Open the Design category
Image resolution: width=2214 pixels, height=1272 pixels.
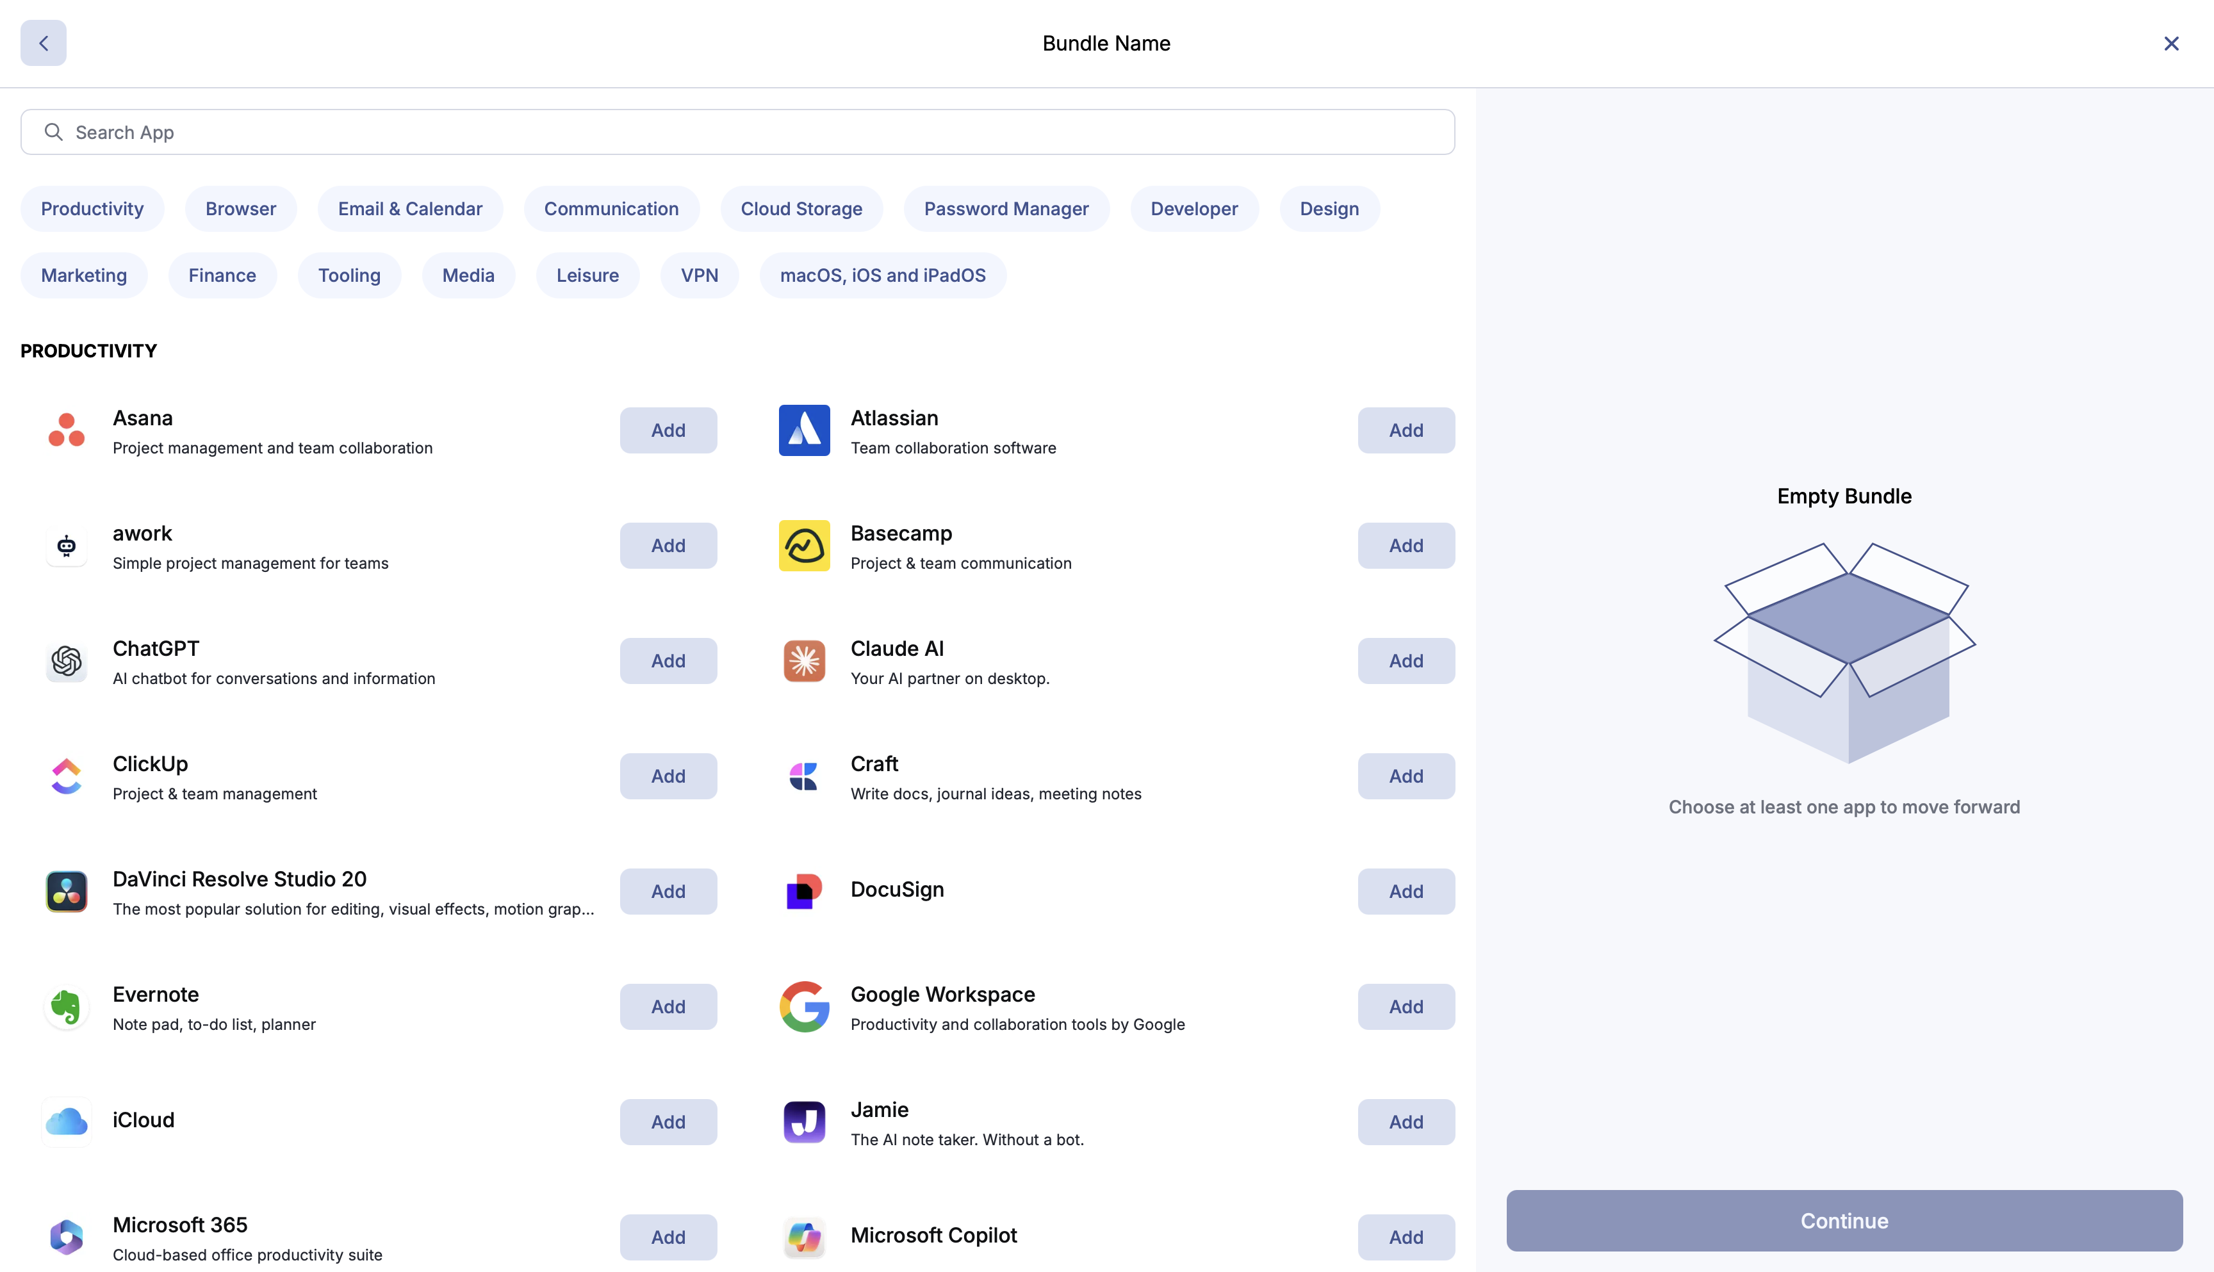click(x=1330, y=209)
